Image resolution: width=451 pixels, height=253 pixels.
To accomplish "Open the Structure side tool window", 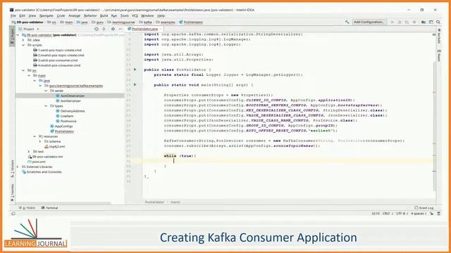I will [13, 169].
